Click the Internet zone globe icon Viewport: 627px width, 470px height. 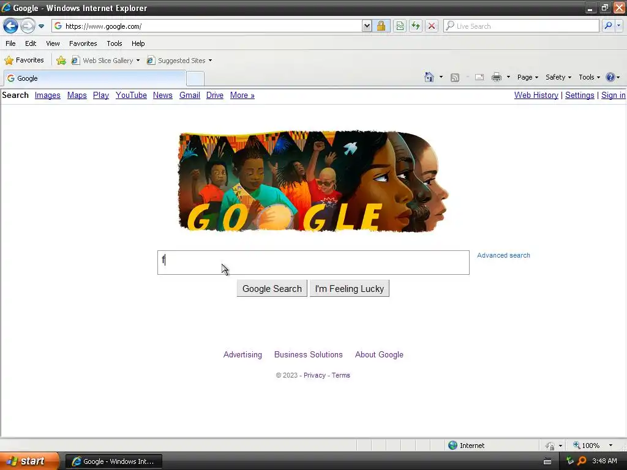coord(452,446)
